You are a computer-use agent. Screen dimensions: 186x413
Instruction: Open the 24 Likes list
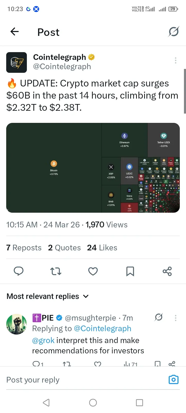click(x=102, y=248)
